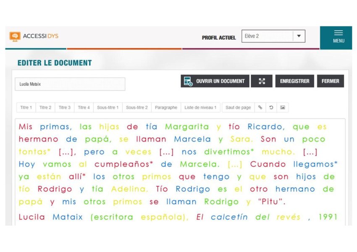This screenshot has width=357, height=252.
Task: Click the AccessiDys logo
Action: coord(34,36)
